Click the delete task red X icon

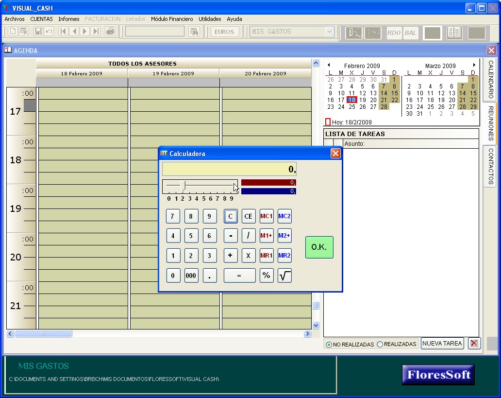pos(474,343)
